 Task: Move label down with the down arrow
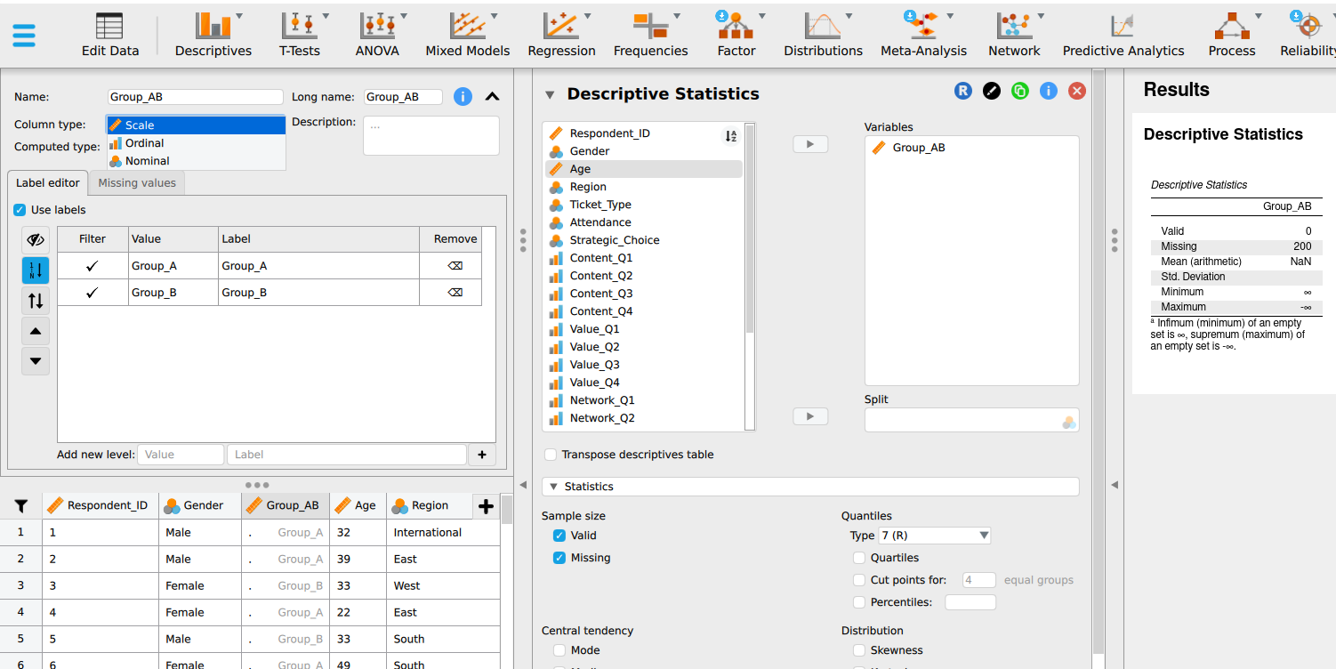(36, 361)
